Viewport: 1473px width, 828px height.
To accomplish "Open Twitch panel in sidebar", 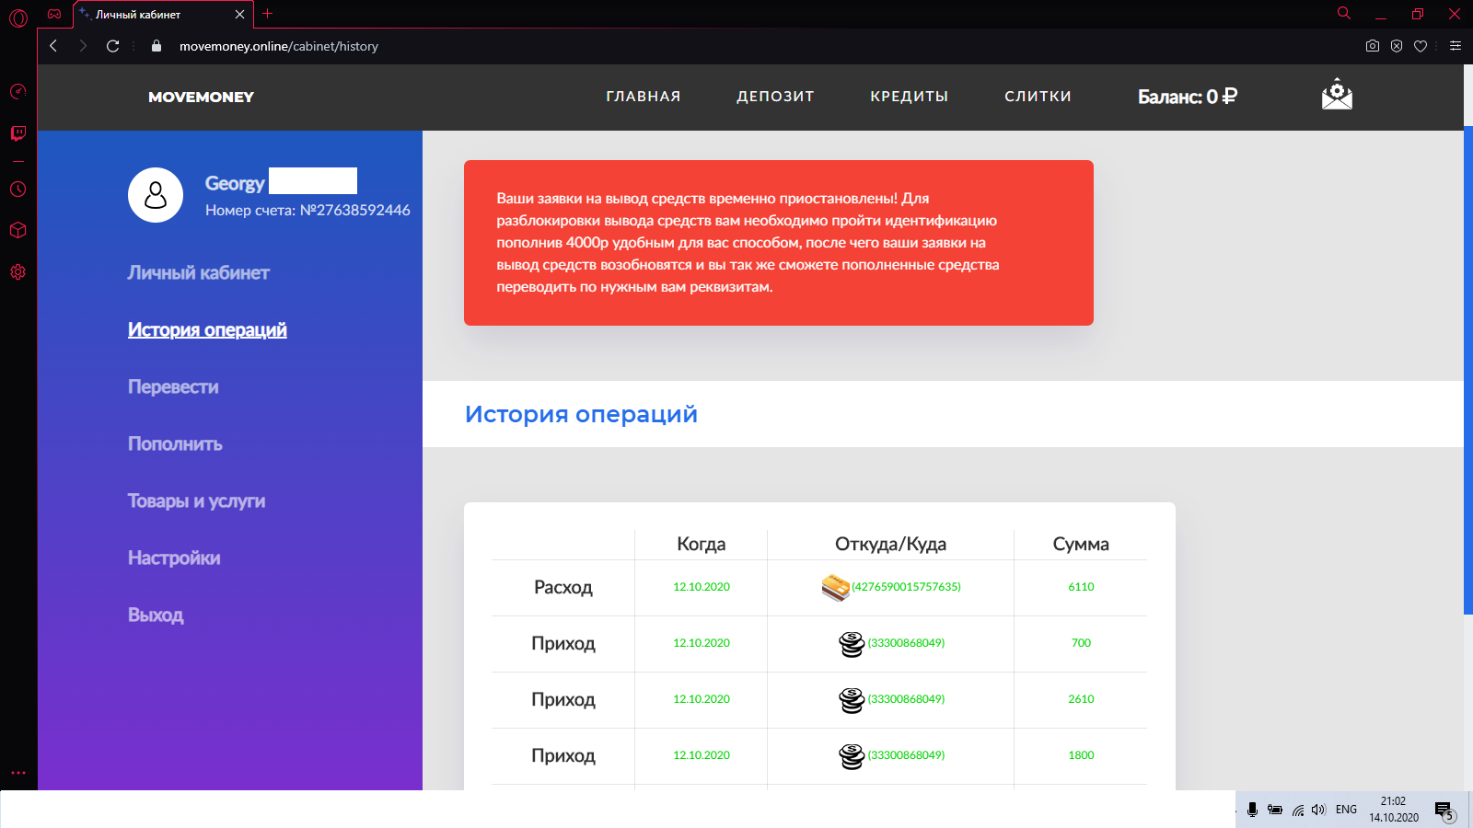I will [x=18, y=133].
